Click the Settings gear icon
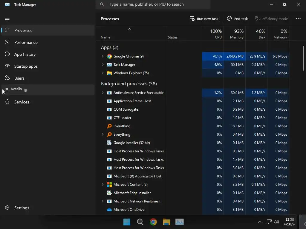Screen dimensions: 306x229 coord(7,208)
